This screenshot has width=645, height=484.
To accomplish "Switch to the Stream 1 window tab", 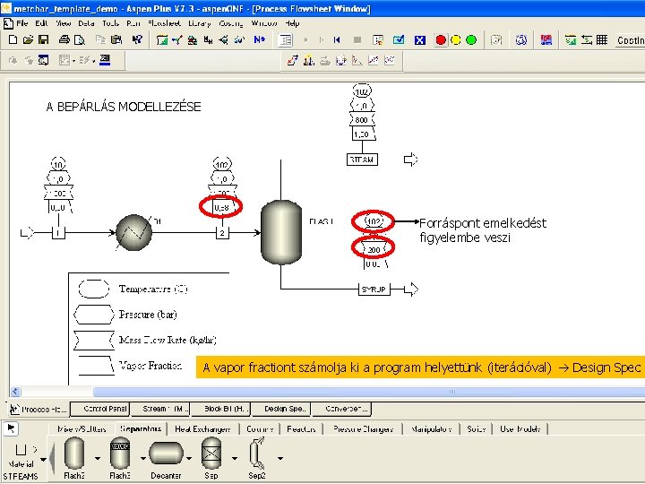I will 160,409.
